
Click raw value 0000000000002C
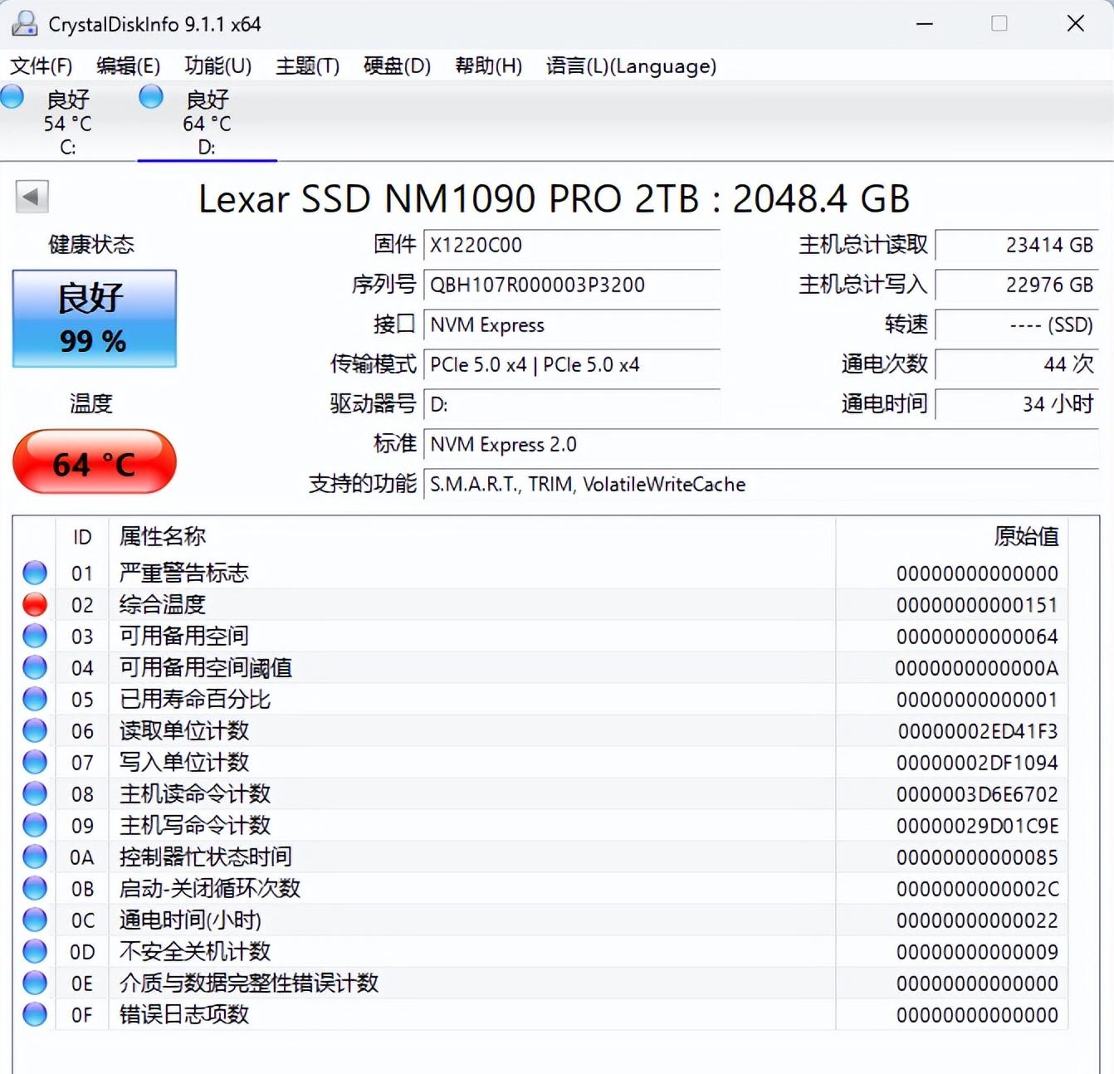point(977,888)
